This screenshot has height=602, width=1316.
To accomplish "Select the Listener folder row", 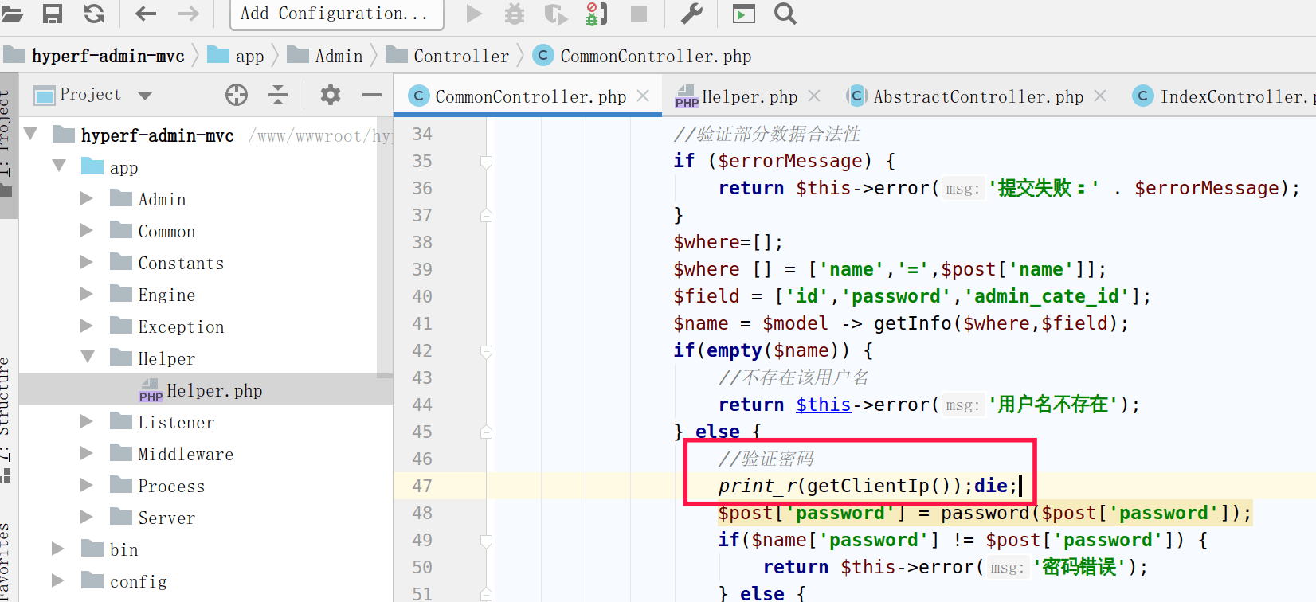I will pos(206,422).
